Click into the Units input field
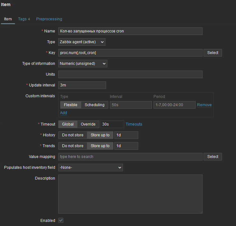 click(130, 74)
